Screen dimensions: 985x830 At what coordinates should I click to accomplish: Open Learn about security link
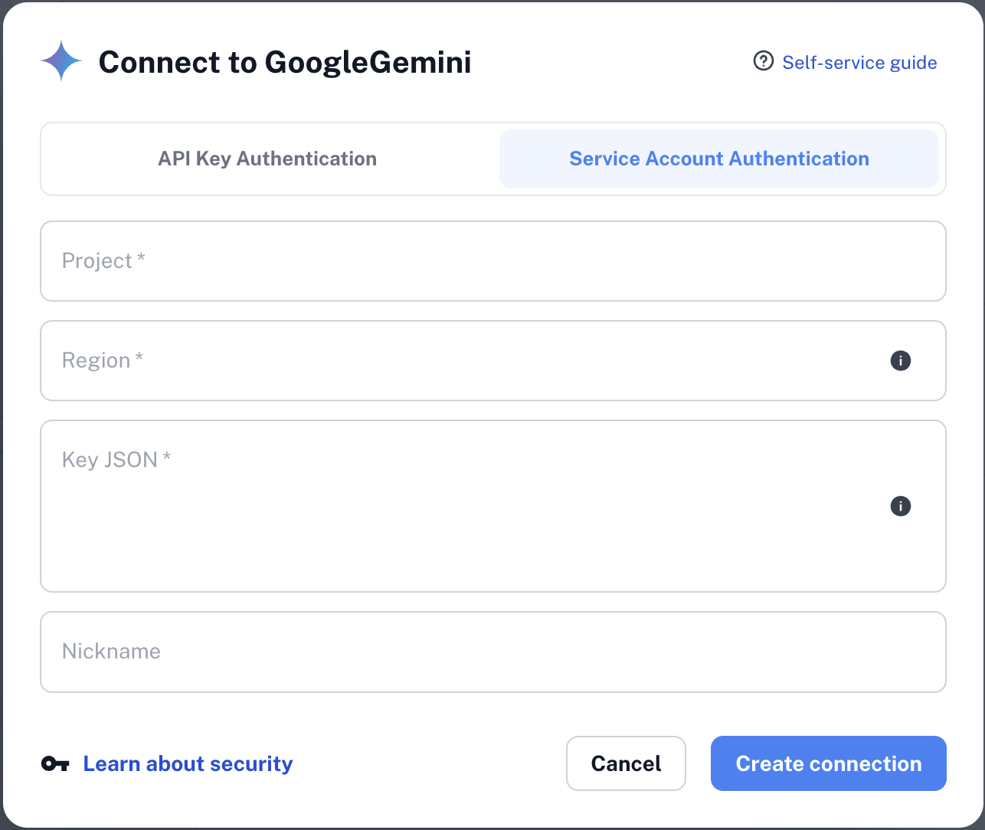tap(188, 763)
